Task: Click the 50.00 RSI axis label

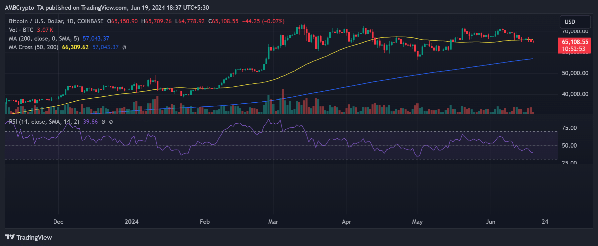Action: [569, 146]
